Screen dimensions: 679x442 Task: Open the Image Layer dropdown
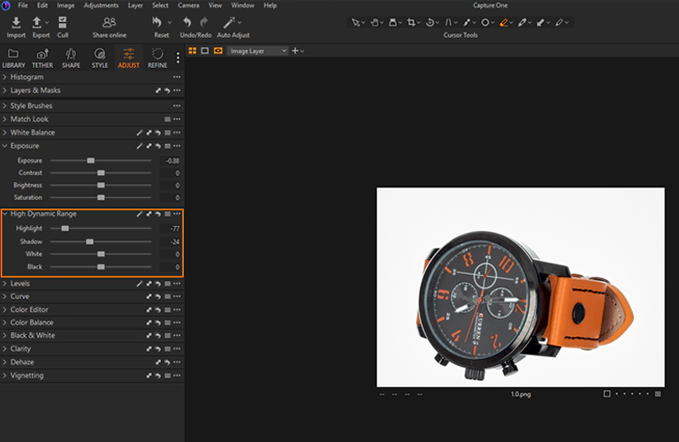pos(257,51)
